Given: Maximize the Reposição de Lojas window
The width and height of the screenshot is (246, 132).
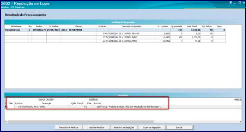Looking at the screenshot, I should (239, 3).
